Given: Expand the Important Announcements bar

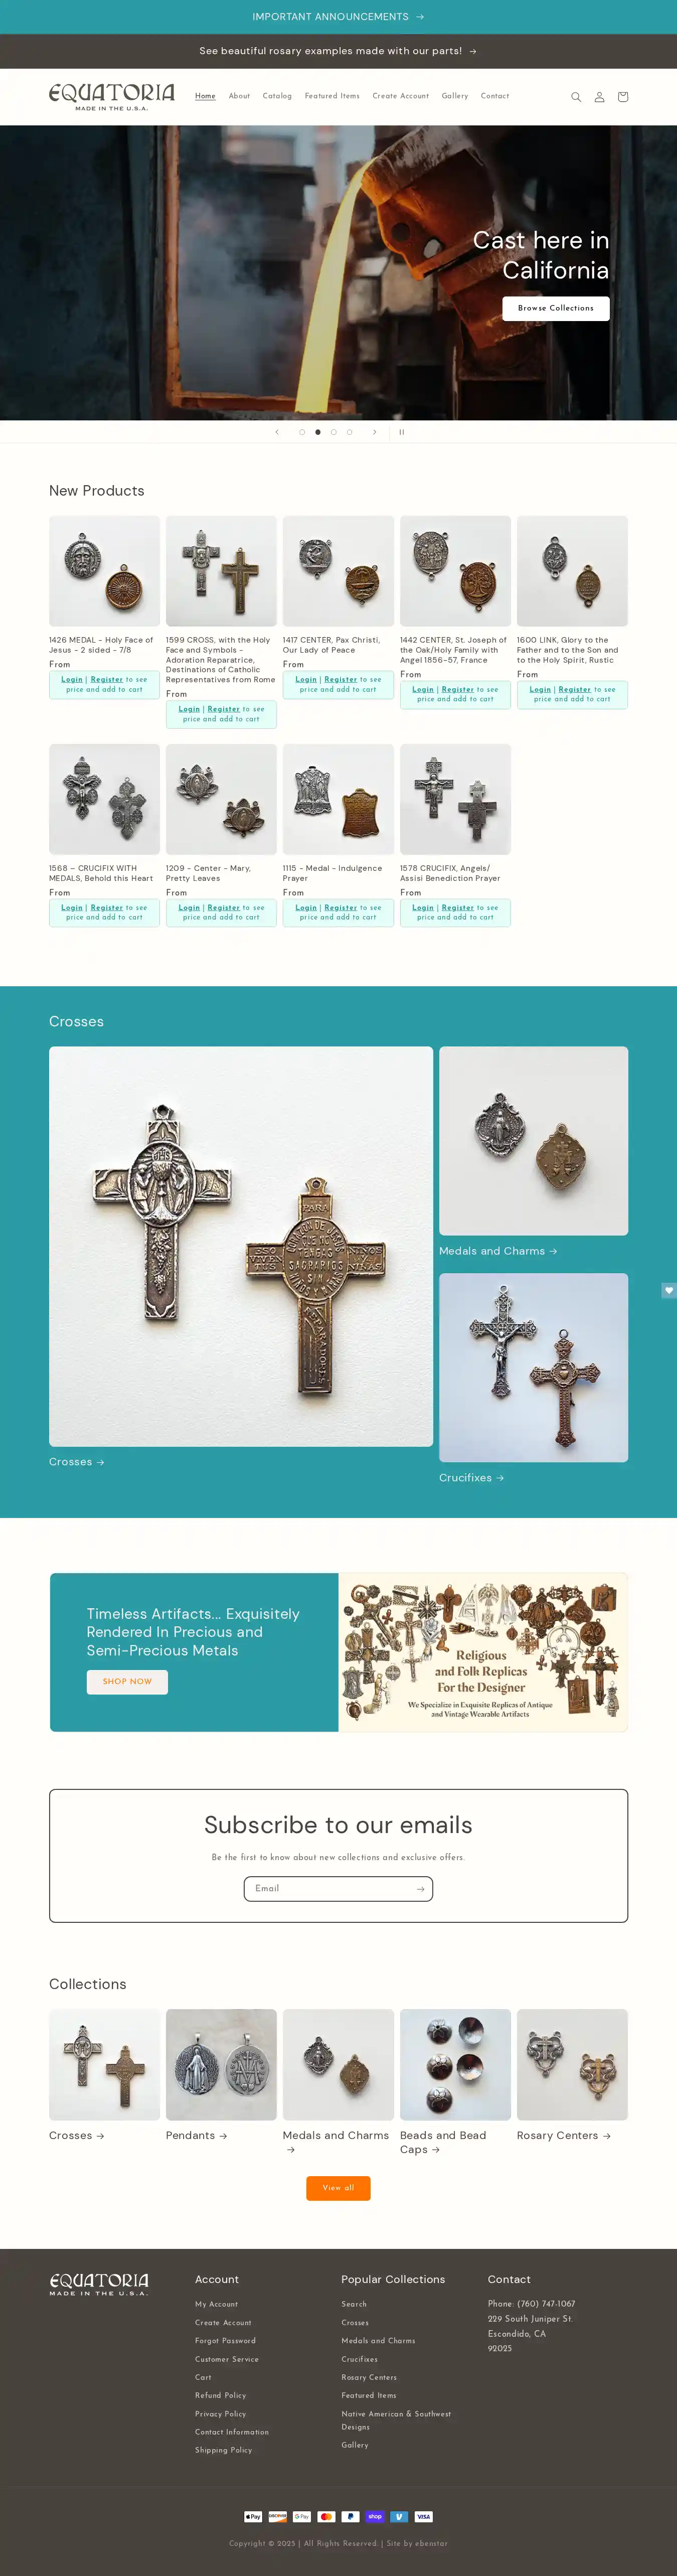Looking at the screenshot, I should (338, 17).
